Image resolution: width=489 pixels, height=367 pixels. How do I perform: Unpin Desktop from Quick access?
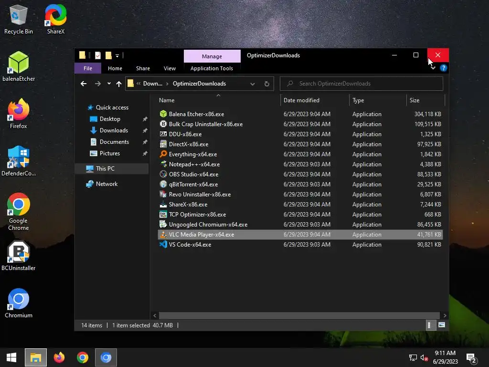click(x=145, y=119)
